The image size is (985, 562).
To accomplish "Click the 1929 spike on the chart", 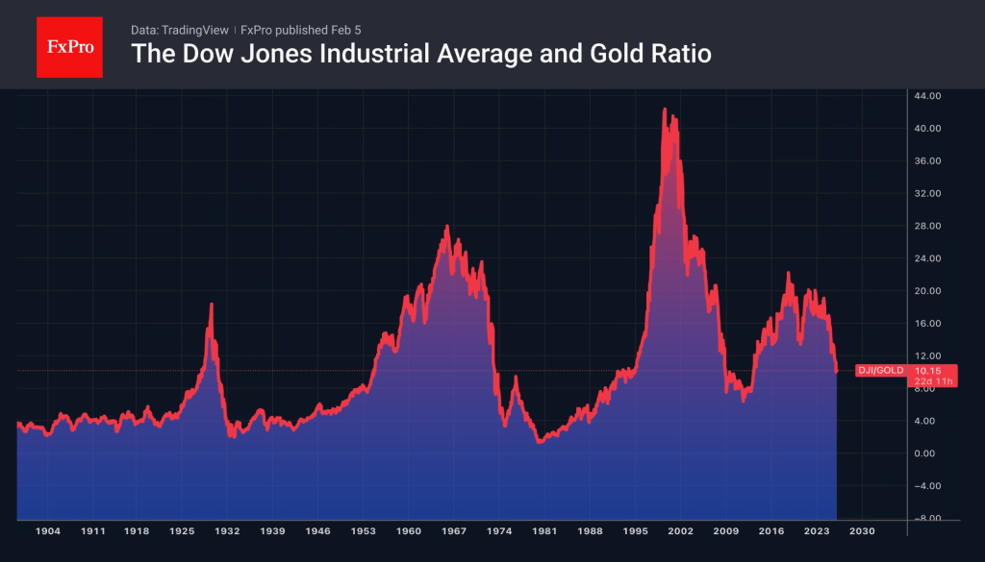I will [x=212, y=304].
